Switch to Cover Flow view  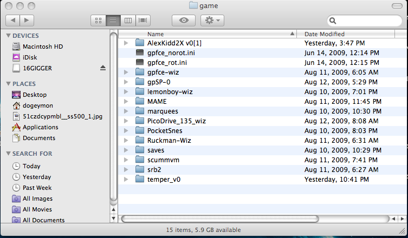(144, 20)
